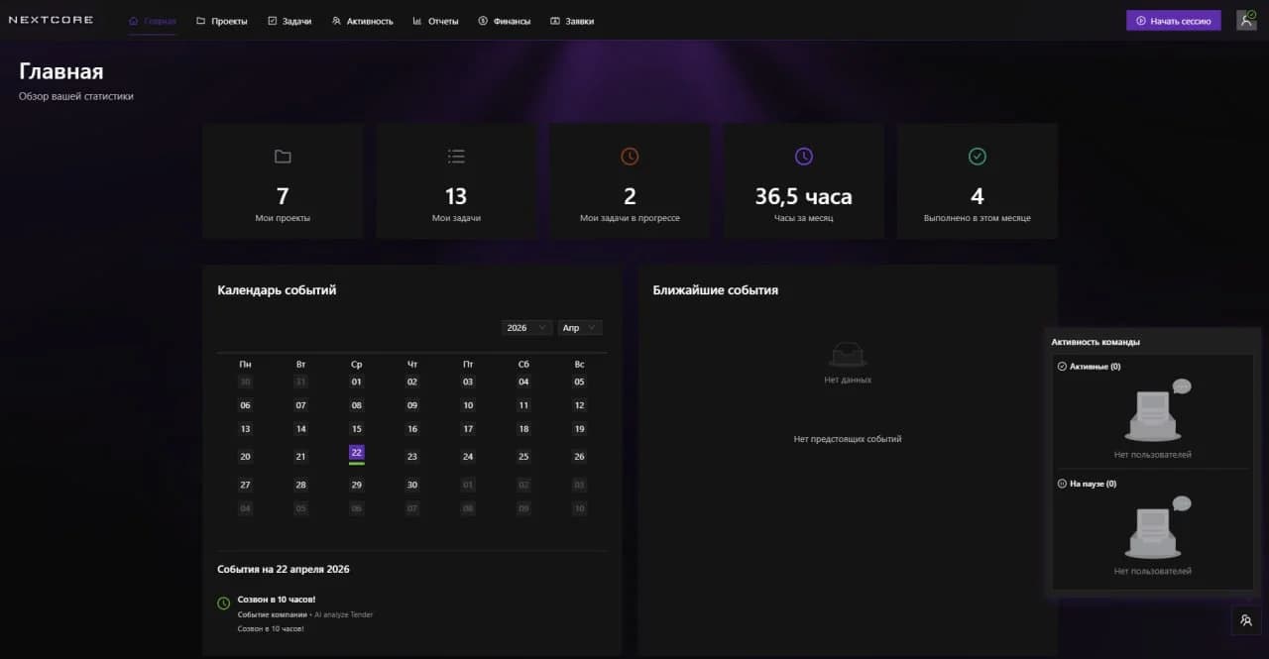Open the user profile avatar
The height and width of the screenshot is (659, 1269).
(1246, 20)
